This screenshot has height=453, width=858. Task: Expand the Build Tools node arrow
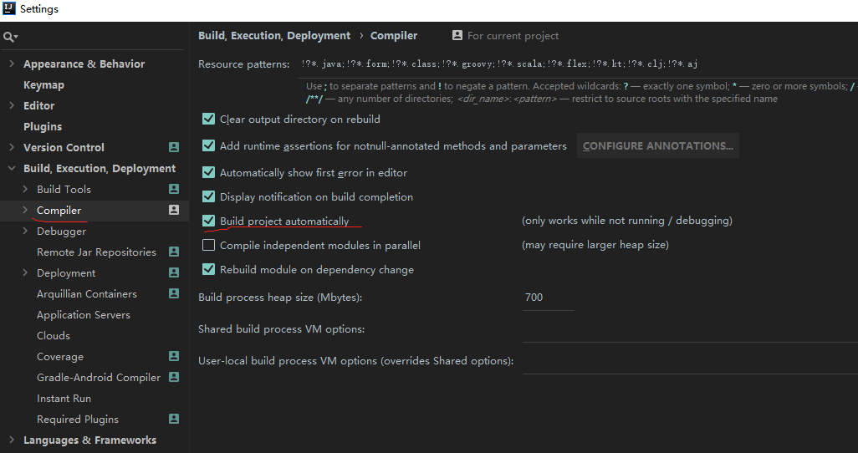[x=25, y=189]
